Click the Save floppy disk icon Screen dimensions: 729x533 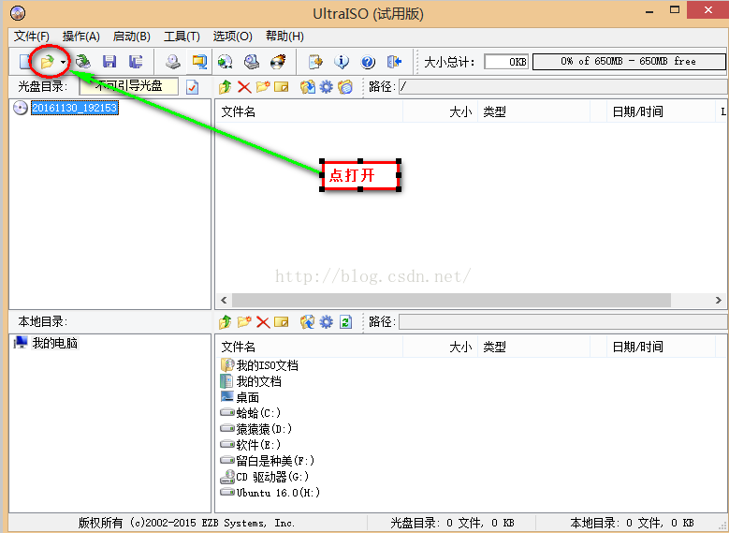(109, 62)
